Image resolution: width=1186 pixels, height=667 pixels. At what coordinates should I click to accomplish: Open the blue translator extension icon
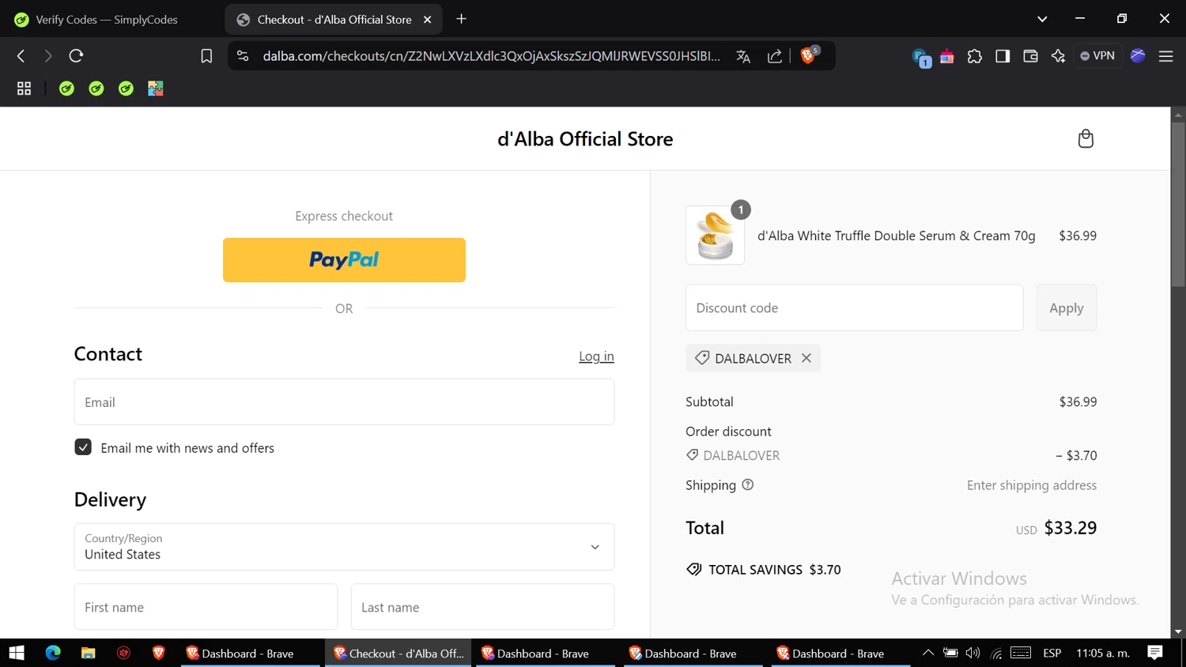coord(920,58)
